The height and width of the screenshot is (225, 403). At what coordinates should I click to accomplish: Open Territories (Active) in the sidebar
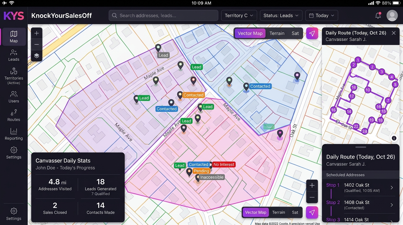pos(14,76)
